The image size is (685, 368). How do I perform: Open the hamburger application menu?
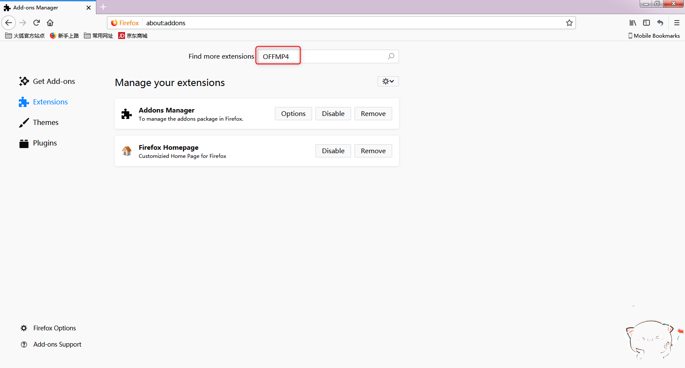click(x=676, y=23)
